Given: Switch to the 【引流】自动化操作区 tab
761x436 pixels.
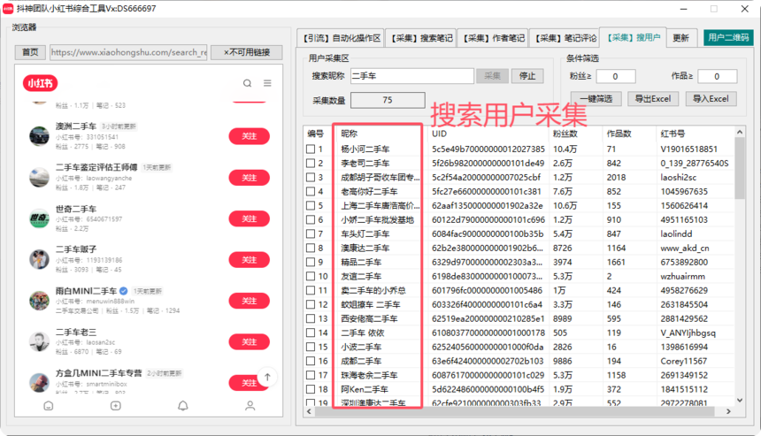Looking at the screenshot, I should pyautogui.click(x=342, y=38).
